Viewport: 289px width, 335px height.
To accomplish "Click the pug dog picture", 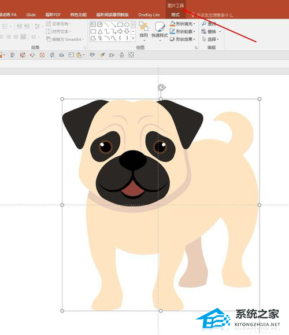I will pyautogui.click(x=161, y=205).
